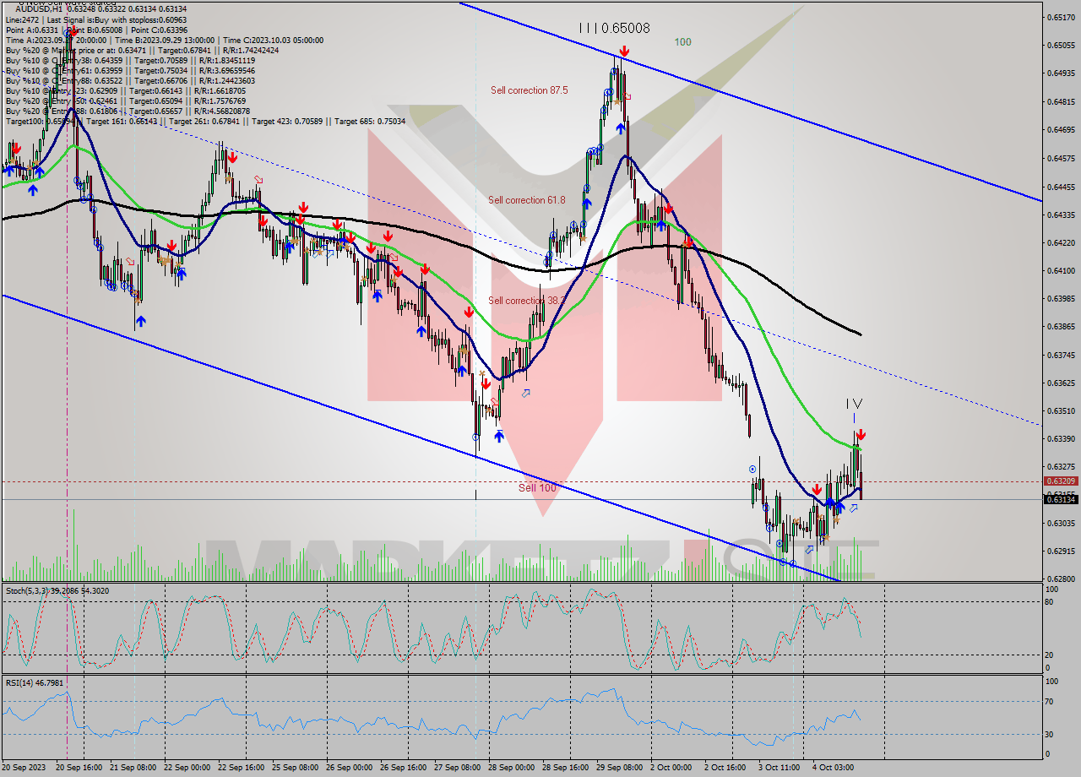Select the '2 Oct 16:00' time axis label
This screenshot has width=1081, height=777.
click(726, 767)
